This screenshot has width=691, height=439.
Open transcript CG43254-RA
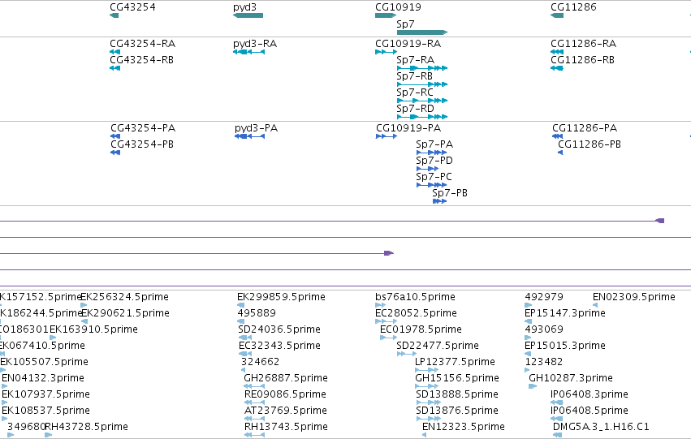click(142, 44)
